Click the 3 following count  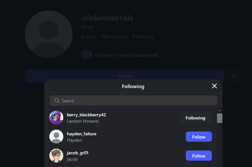click(x=143, y=36)
